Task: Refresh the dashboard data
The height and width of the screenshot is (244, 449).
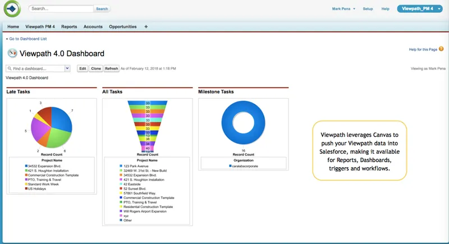Action: tap(111, 68)
